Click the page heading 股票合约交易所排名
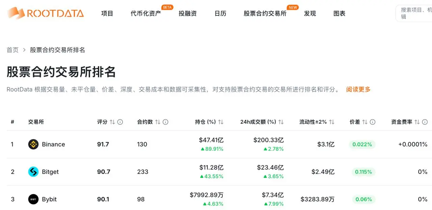The height and width of the screenshot is (210, 432). pos(61,72)
